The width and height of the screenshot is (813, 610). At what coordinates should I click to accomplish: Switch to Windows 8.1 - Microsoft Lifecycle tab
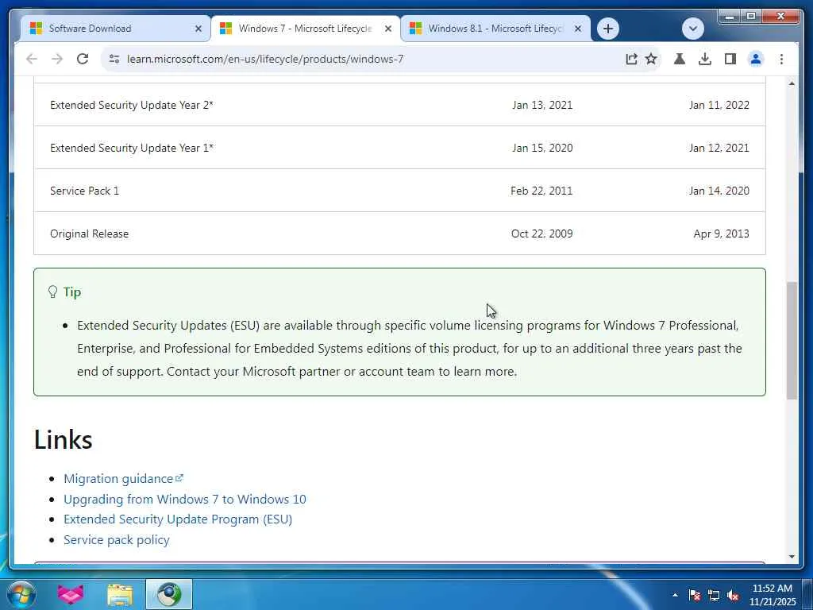(x=495, y=29)
